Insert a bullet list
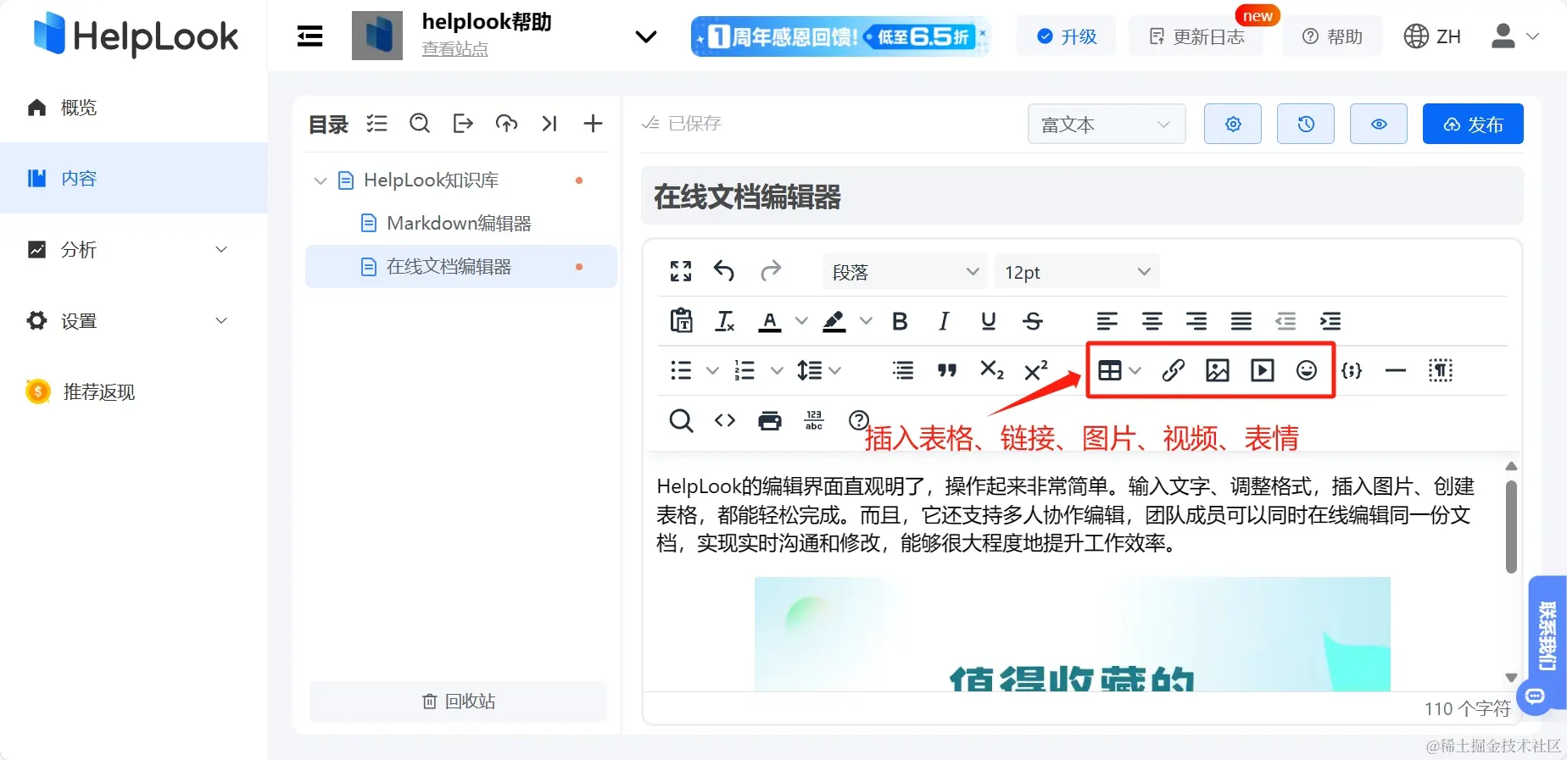Screen dimensions: 1567x760 coord(681,370)
